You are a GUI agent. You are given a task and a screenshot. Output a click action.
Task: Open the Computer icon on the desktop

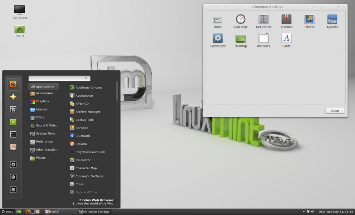(20, 11)
